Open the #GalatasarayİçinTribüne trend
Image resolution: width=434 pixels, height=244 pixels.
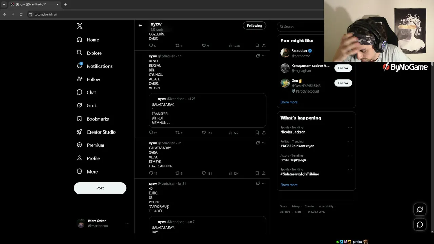click(300, 174)
